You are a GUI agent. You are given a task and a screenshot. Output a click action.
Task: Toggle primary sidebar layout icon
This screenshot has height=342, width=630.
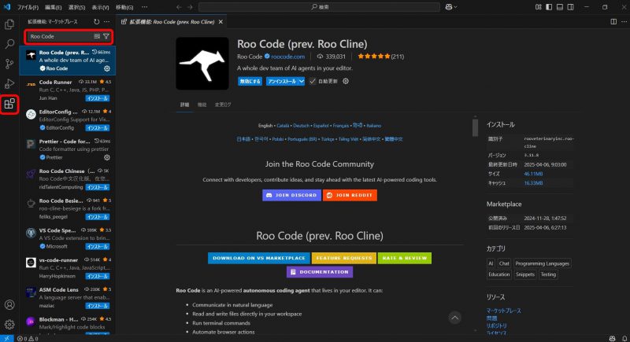549,7
